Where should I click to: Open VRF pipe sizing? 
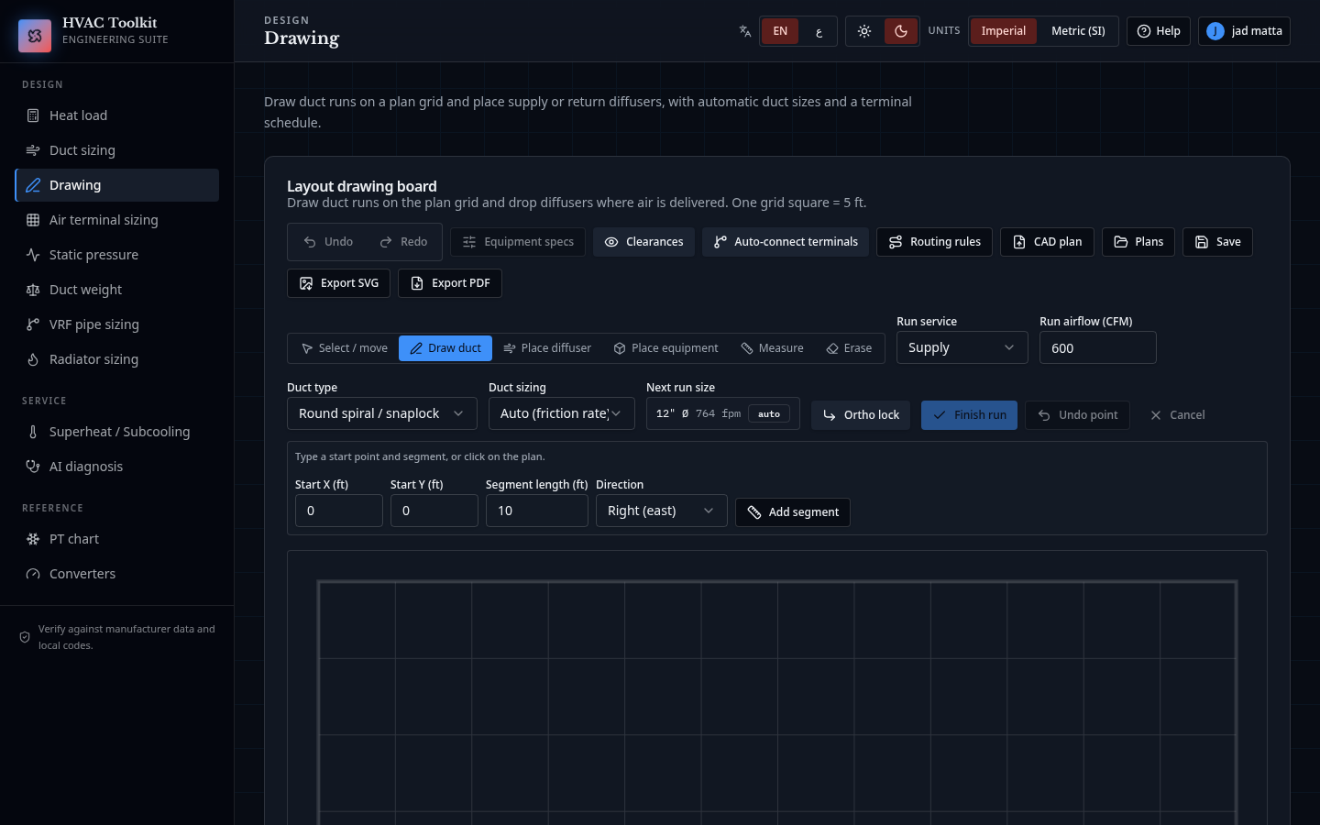click(117, 324)
